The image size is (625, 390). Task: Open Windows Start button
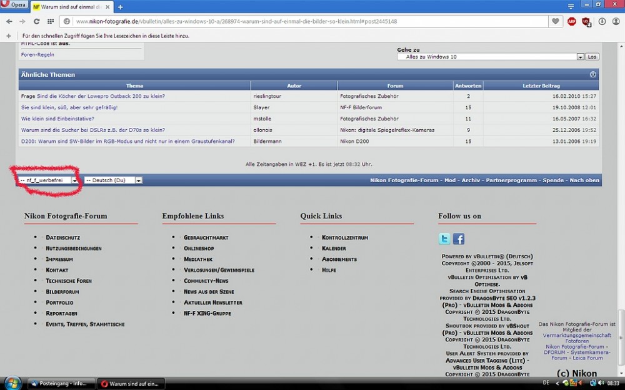[x=11, y=384]
